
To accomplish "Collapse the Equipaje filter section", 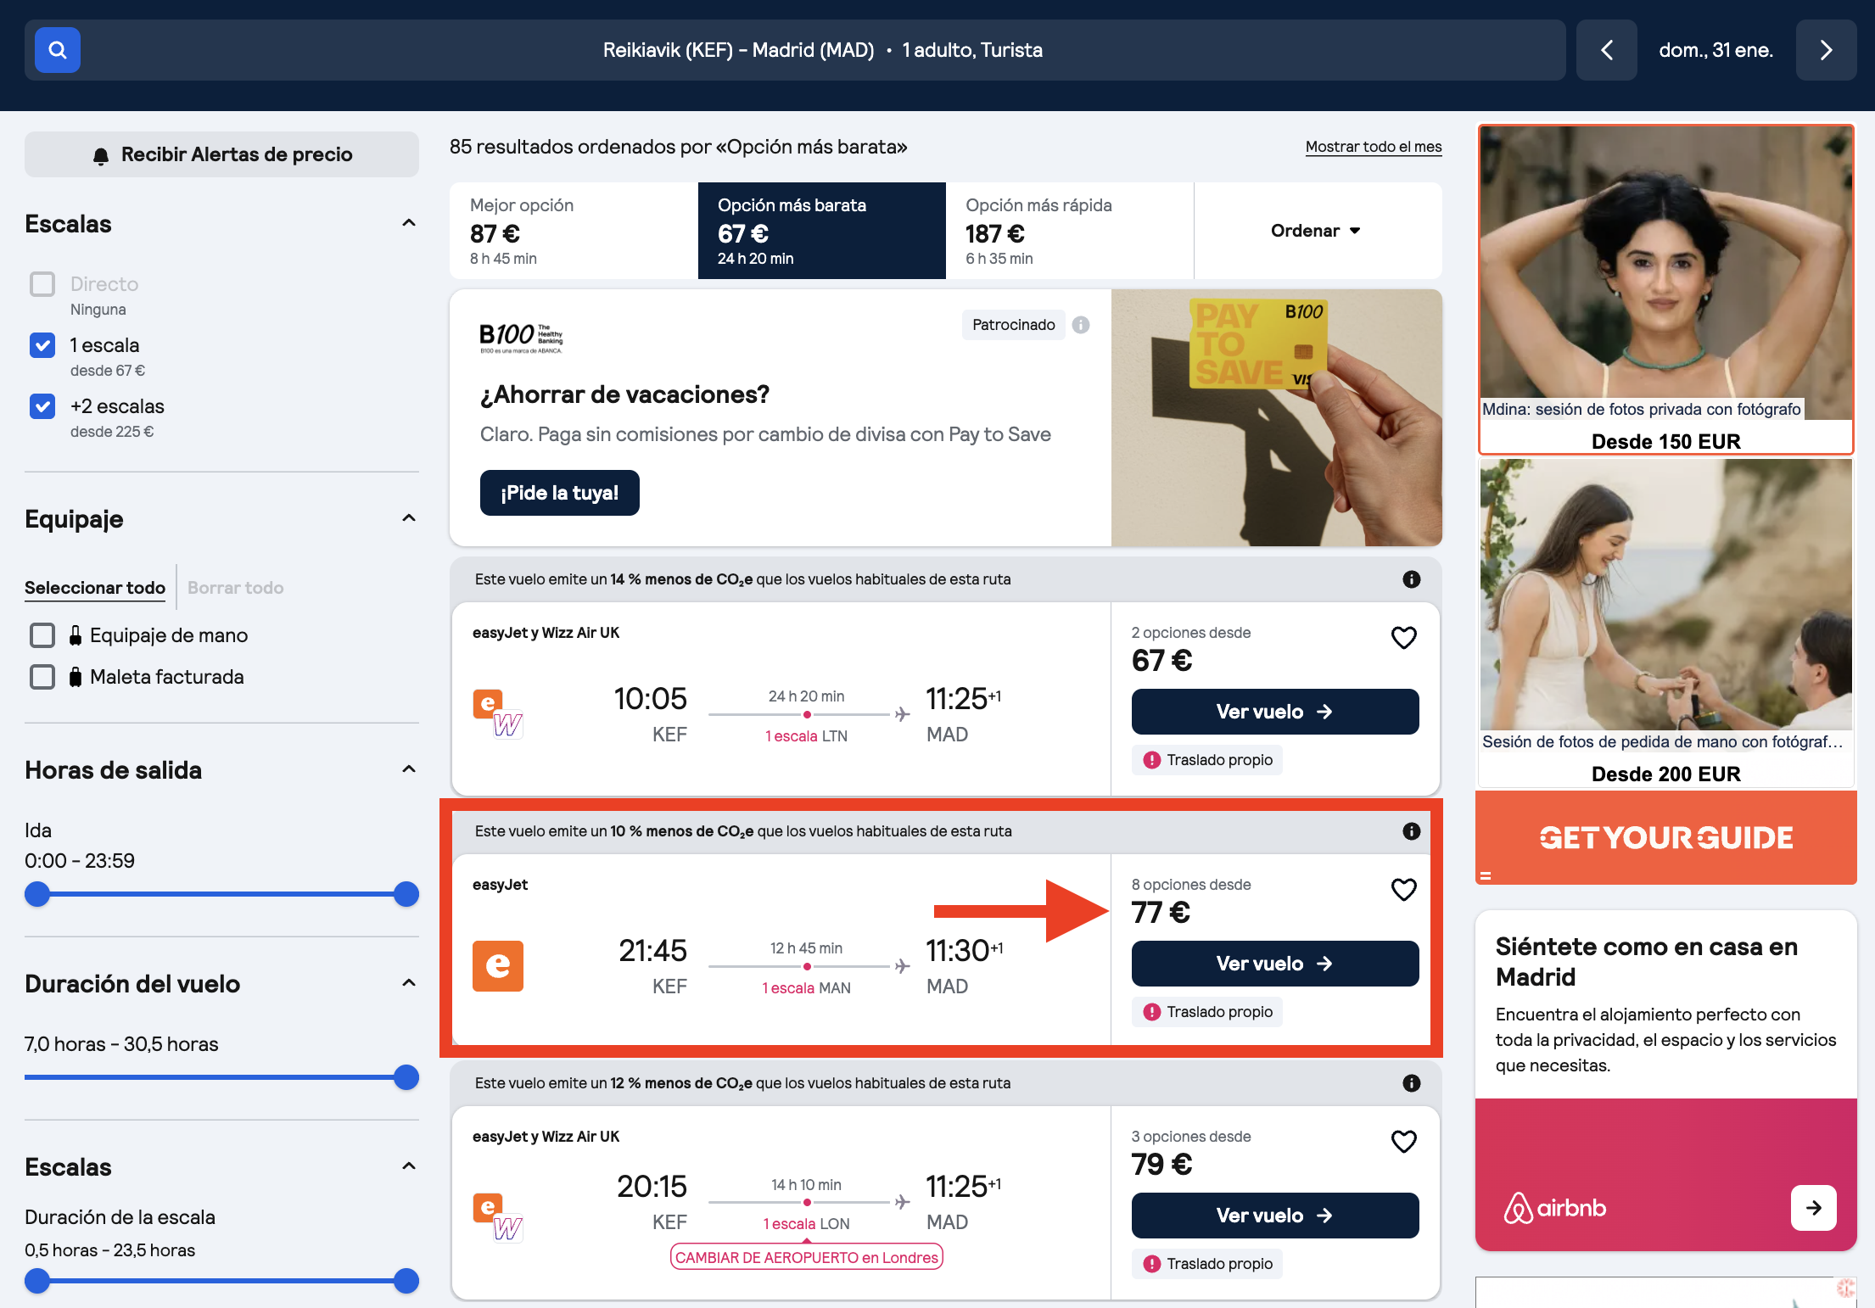I will pos(409,518).
